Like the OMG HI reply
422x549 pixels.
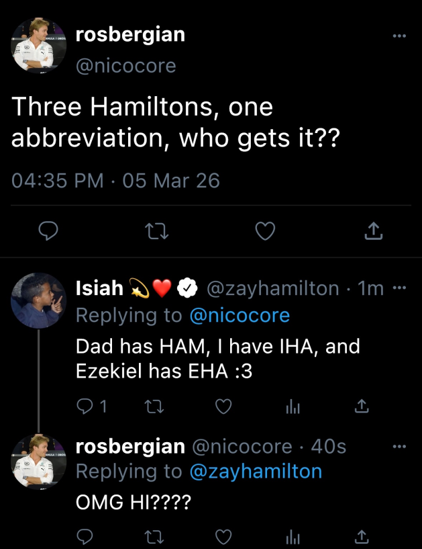tap(225, 536)
